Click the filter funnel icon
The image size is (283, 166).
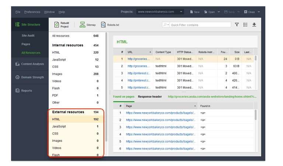237,25
